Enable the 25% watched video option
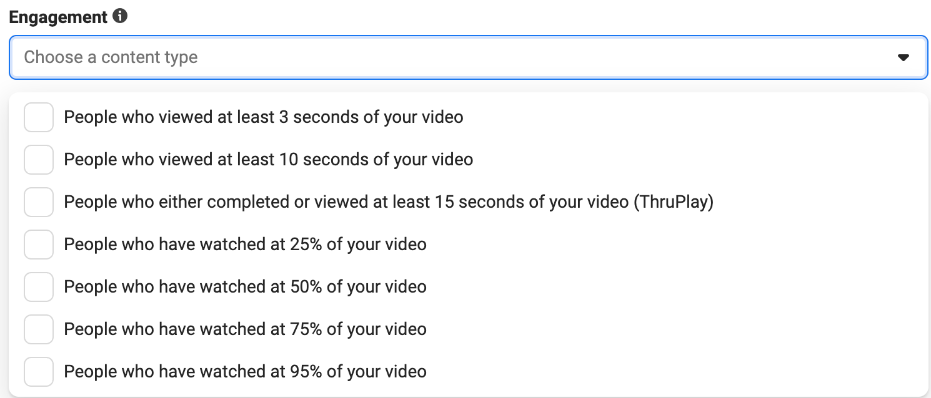Screen dimensions: 931x398 pos(39,244)
